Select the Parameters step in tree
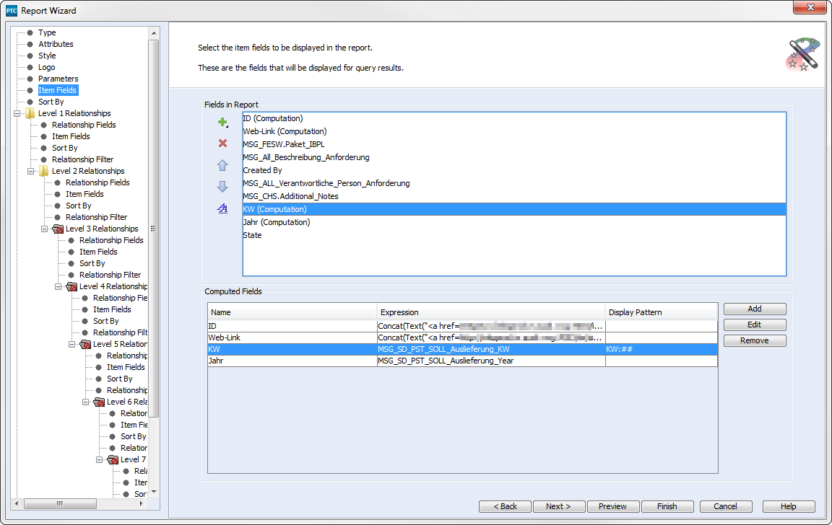 click(x=58, y=79)
